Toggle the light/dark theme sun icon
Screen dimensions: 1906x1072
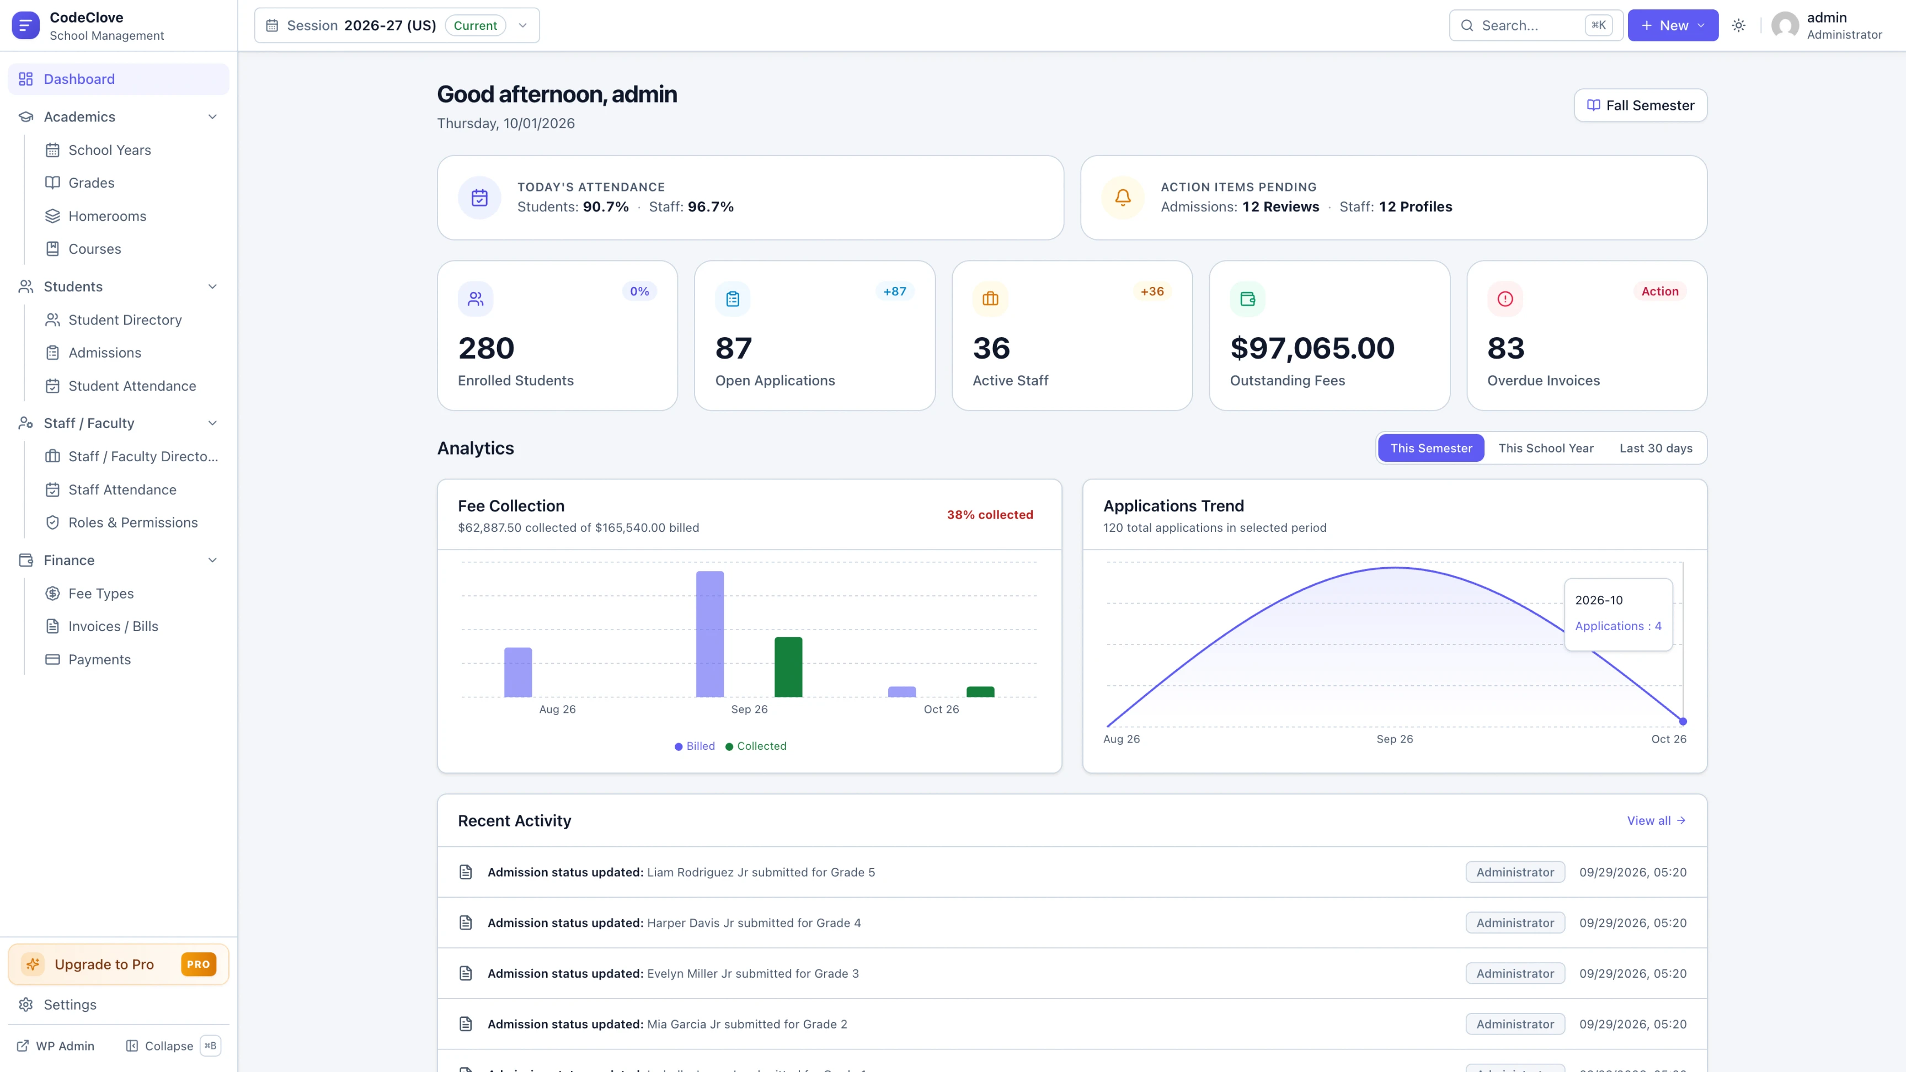pos(1739,25)
